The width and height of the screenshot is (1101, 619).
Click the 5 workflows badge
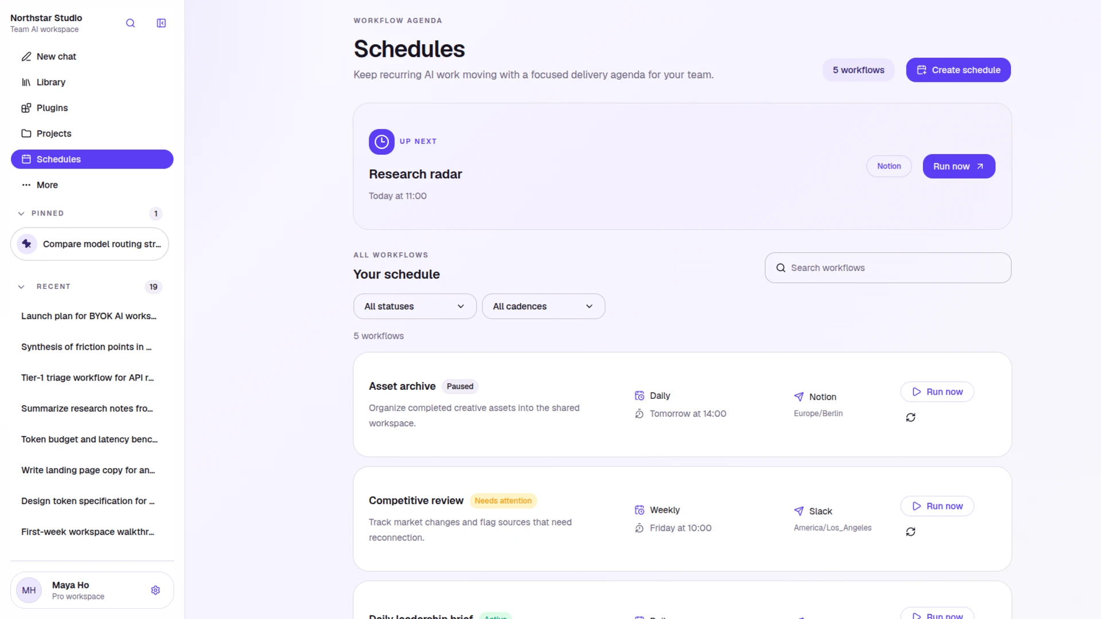click(858, 70)
